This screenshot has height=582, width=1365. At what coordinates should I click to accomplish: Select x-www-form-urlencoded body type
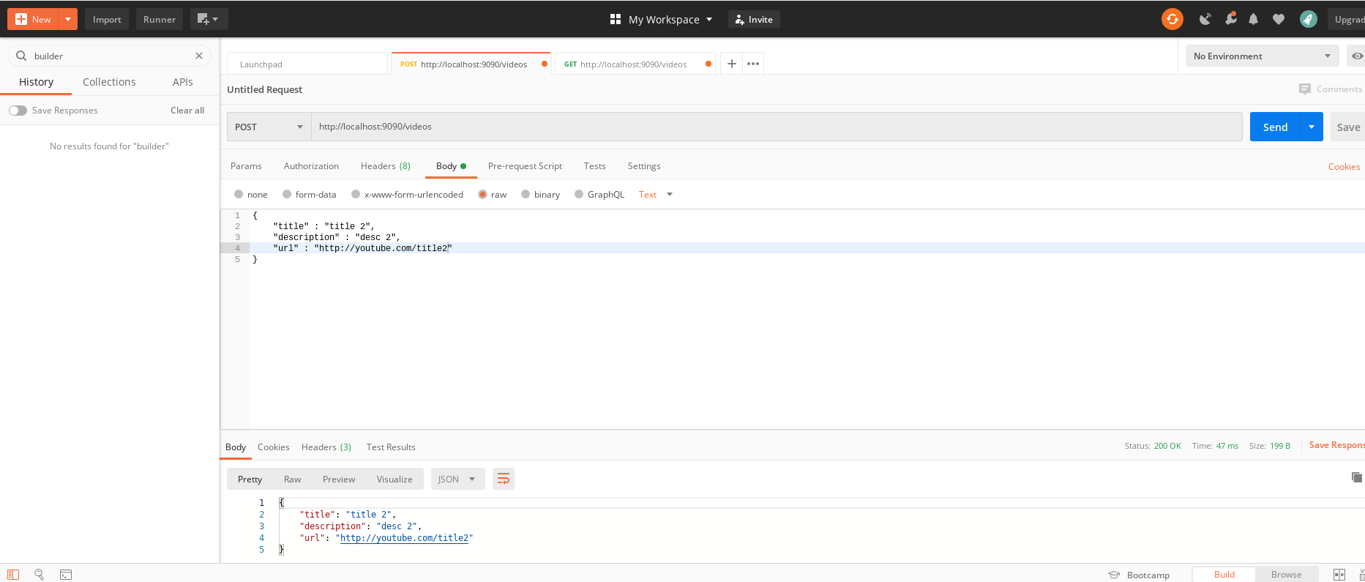coord(356,194)
